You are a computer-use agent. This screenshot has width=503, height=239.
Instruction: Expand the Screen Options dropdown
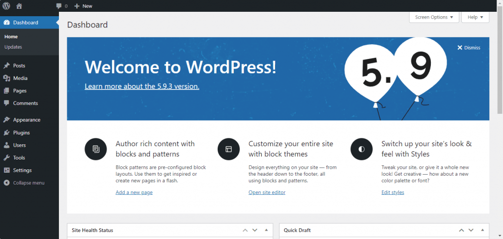(434, 17)
